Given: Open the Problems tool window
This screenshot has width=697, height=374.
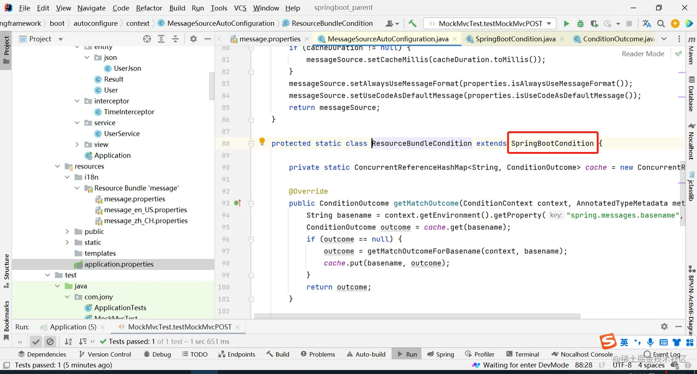Looking at the screenshot, I should 318,354.
